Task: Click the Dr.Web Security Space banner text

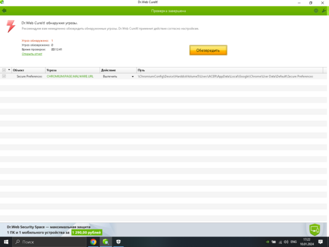Action: tap(49, 227)
